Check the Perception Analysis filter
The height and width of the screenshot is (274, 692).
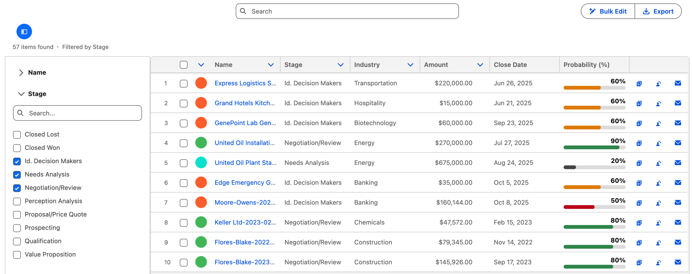pyautogui.click(x=17, y=201)
